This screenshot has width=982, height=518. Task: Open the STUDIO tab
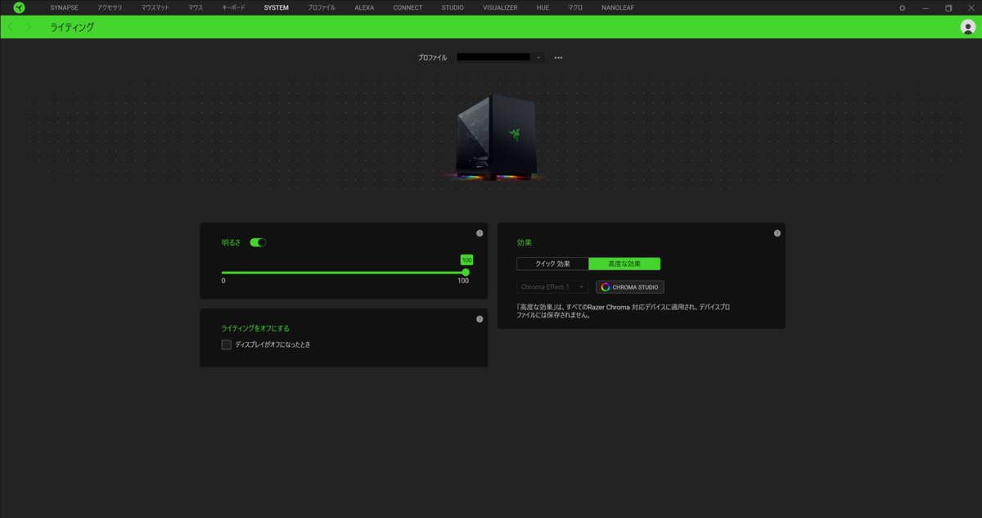pos(453,7)
